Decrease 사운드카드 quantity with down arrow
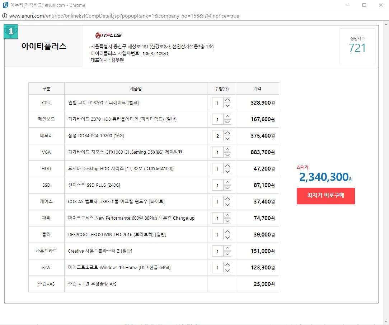Screen dimensions: 389x325 pyautogui.click(x=228, y=254)
